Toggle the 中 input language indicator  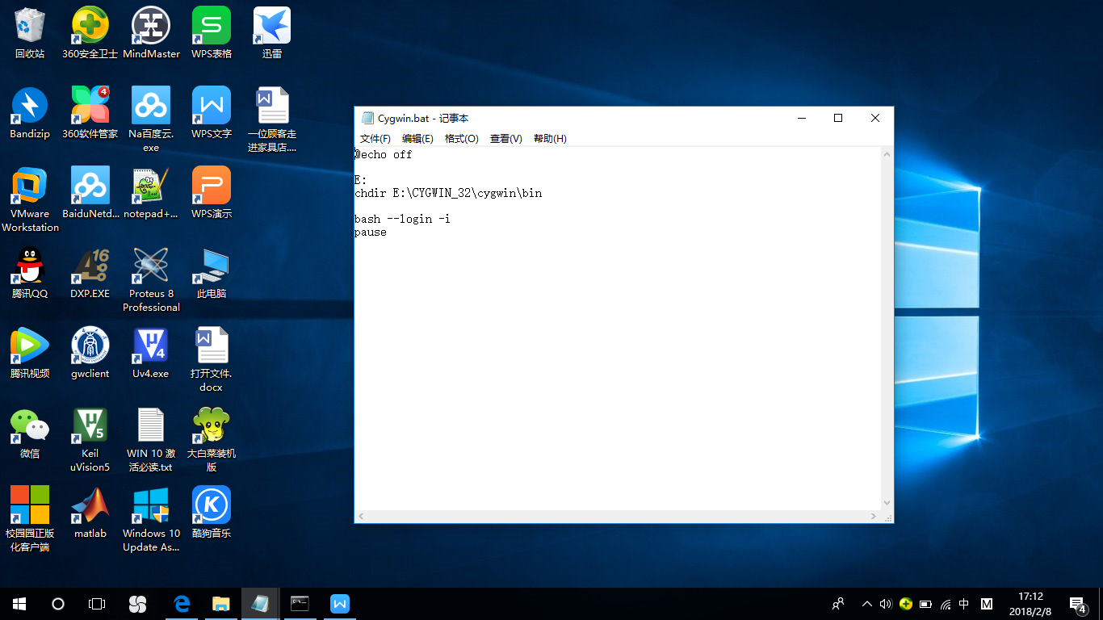(964, 604)
